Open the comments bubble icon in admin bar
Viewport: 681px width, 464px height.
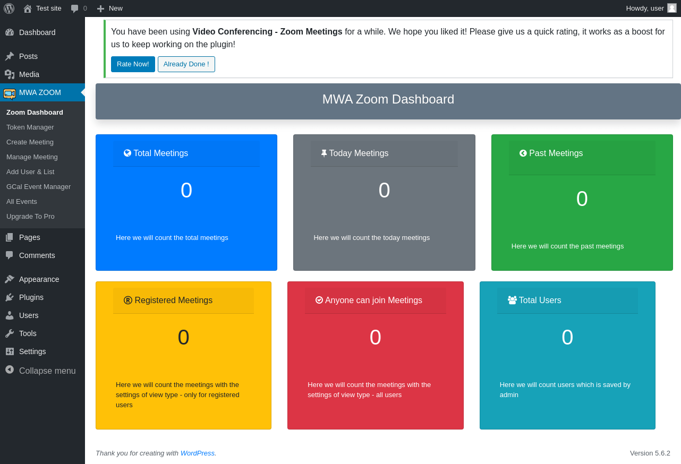[x=75, y=8]
